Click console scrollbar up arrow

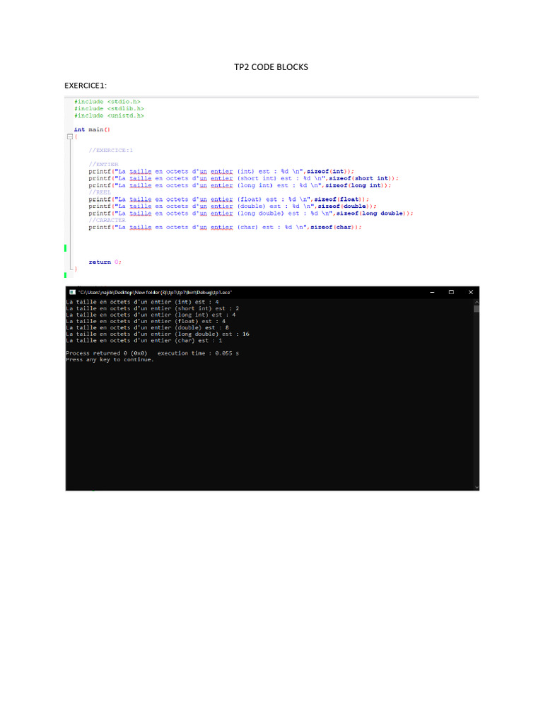(477, 302)
